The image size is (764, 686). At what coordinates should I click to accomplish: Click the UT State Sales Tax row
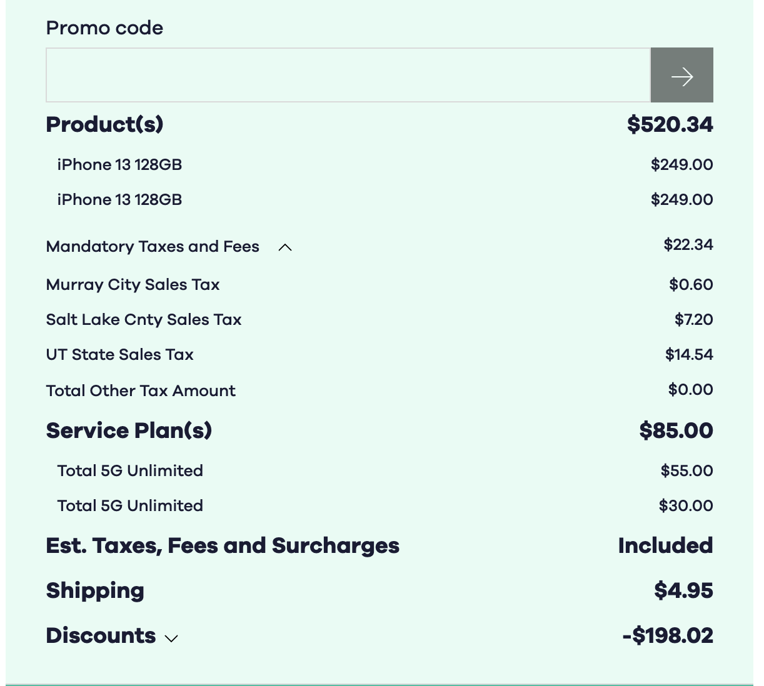tap(120, 355)
